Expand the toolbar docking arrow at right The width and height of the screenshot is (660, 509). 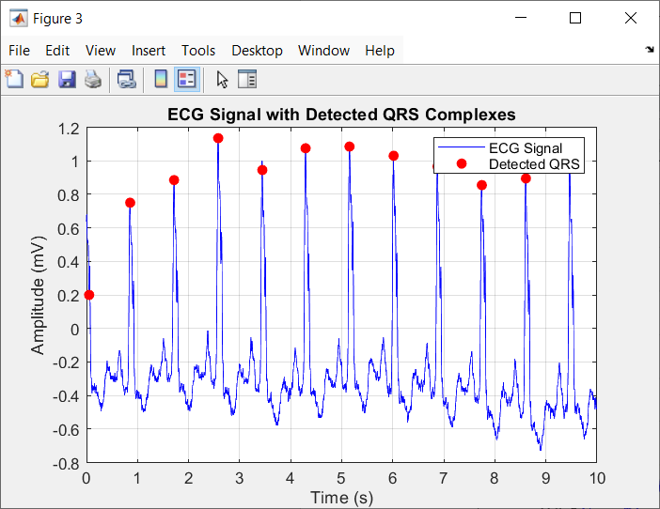point(650,50)
